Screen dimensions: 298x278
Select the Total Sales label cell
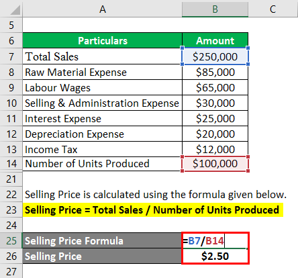103,56
